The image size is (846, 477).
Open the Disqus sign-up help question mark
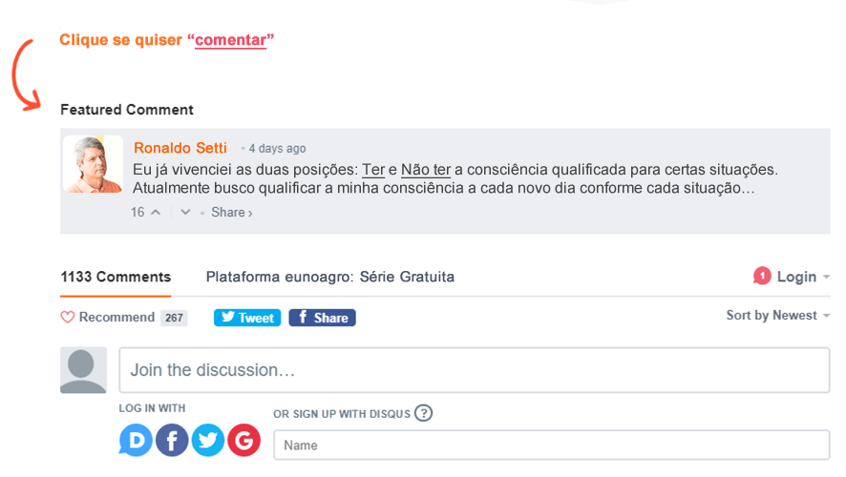pyautogui.click(x=424, y=413)
